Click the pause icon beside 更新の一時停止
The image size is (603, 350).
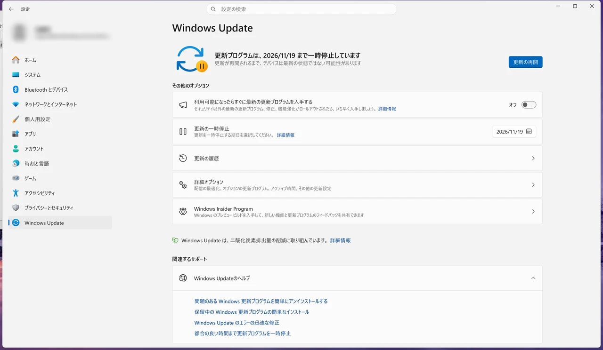(183, 132)
